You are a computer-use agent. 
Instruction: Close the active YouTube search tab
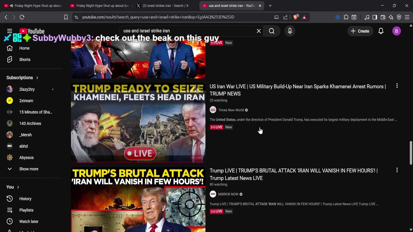(260, 5)
